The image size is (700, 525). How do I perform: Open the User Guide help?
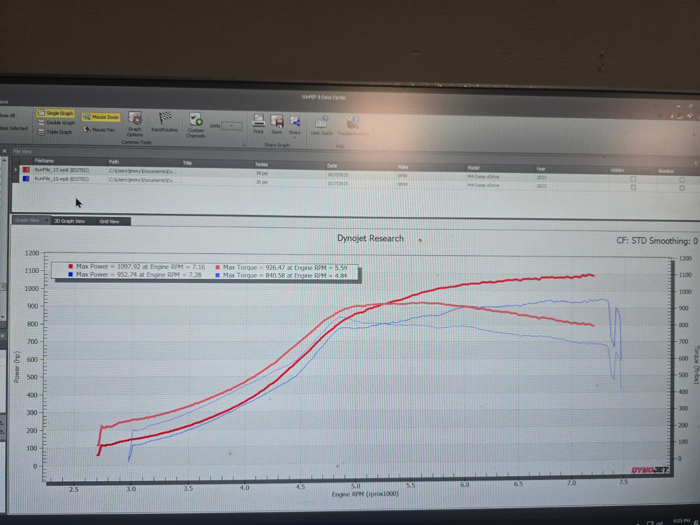[322, 126]
